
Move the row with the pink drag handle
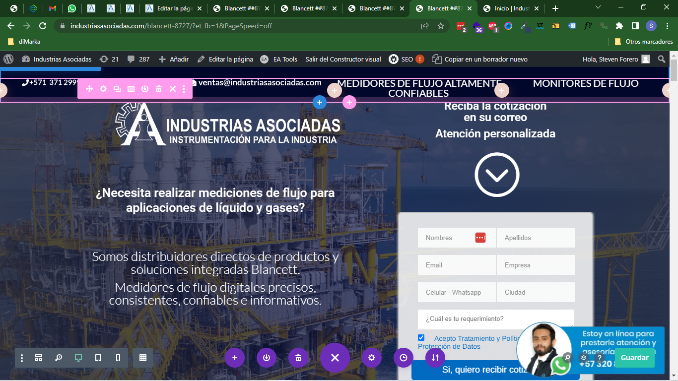[89, 89]
